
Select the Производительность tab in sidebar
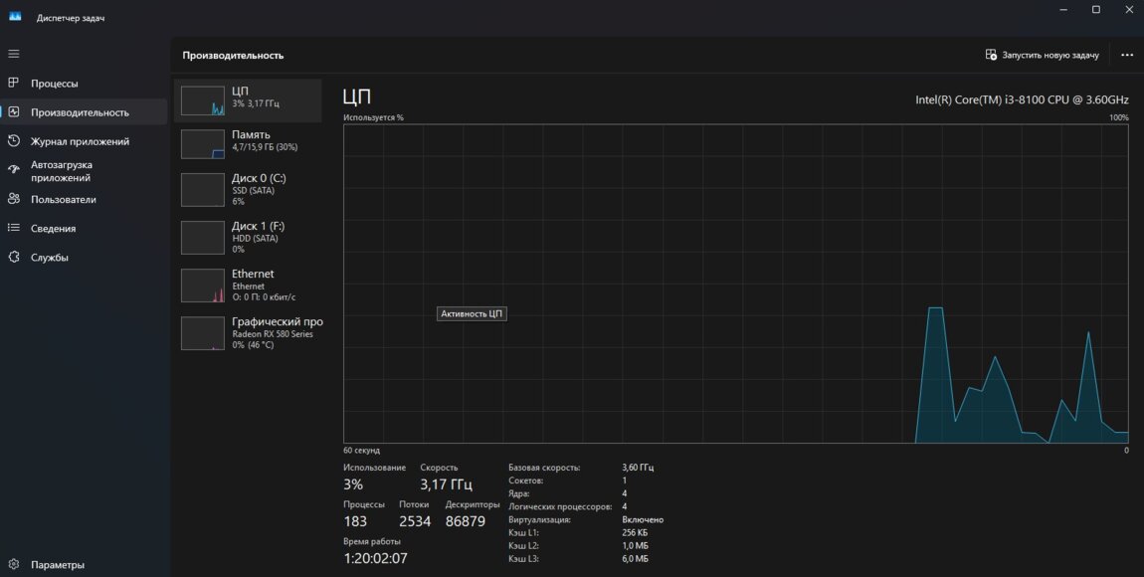pyautogui.click(x=80, y=112)
